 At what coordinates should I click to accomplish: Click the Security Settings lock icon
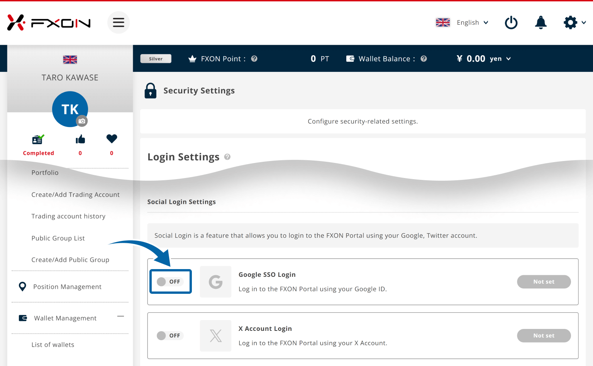point(150,91)
